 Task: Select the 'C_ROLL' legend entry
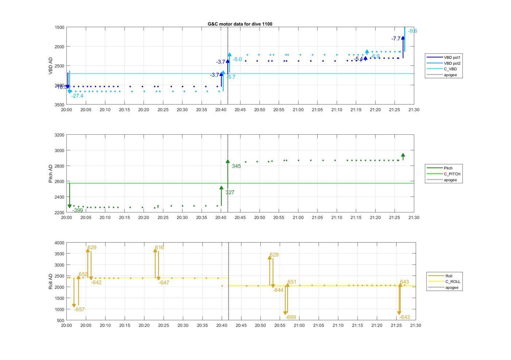(x=444, y=282)
